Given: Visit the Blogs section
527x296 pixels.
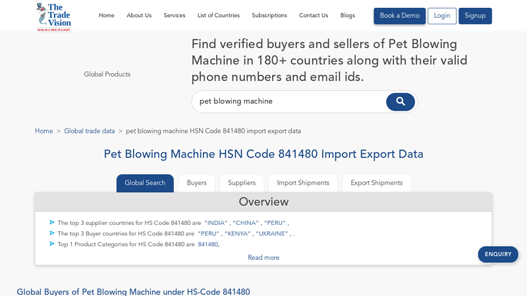Looking at the screenshot, I should click(x=348, y=15).
